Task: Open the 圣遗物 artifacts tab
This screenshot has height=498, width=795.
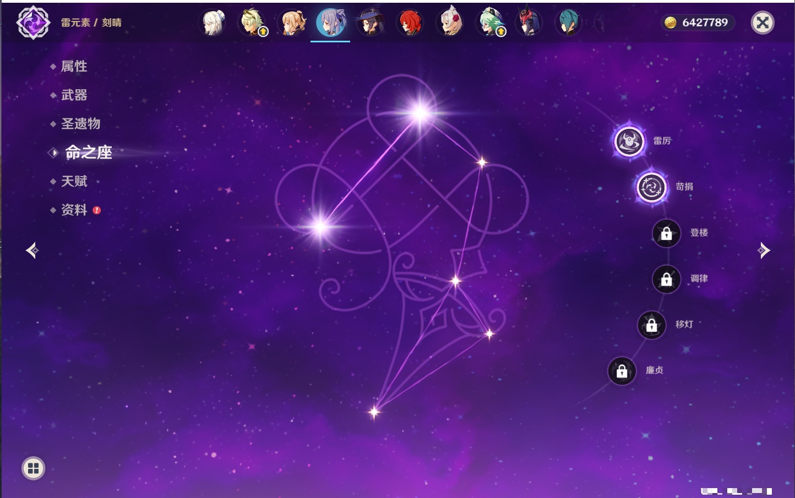Action: (x=80, y=124)
